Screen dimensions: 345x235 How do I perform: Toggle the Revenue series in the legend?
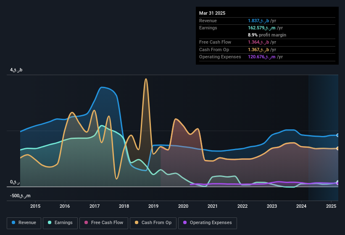point(24,223)
